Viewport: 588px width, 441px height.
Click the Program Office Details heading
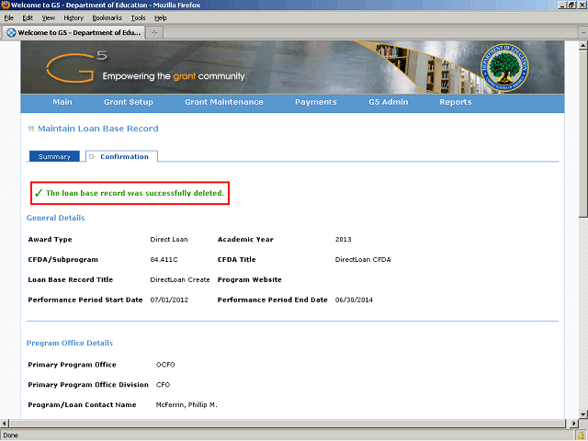(70, 343)
